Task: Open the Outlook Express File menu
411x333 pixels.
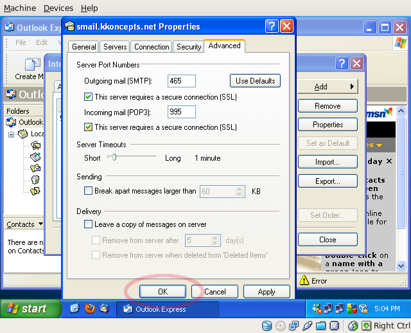Action: tap(21, 42)
